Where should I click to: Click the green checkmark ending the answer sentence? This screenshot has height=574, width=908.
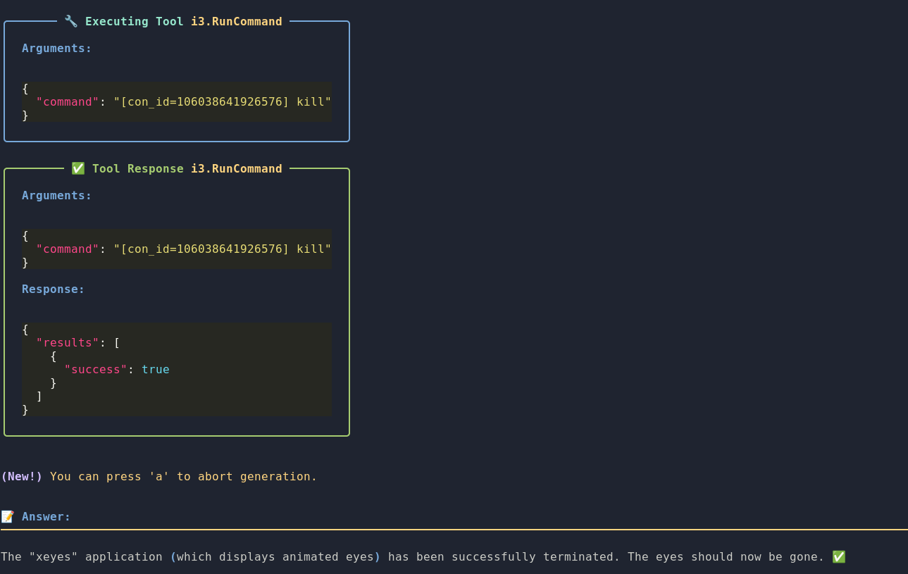point(838,556)
